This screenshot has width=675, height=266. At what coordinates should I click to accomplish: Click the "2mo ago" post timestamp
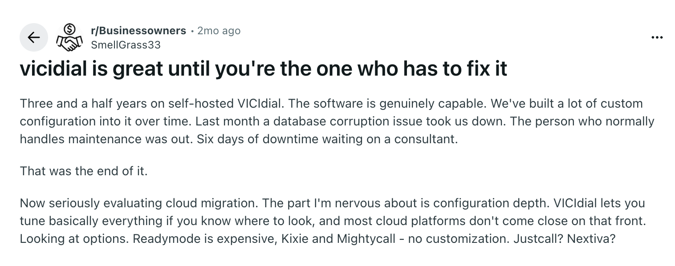219,31
